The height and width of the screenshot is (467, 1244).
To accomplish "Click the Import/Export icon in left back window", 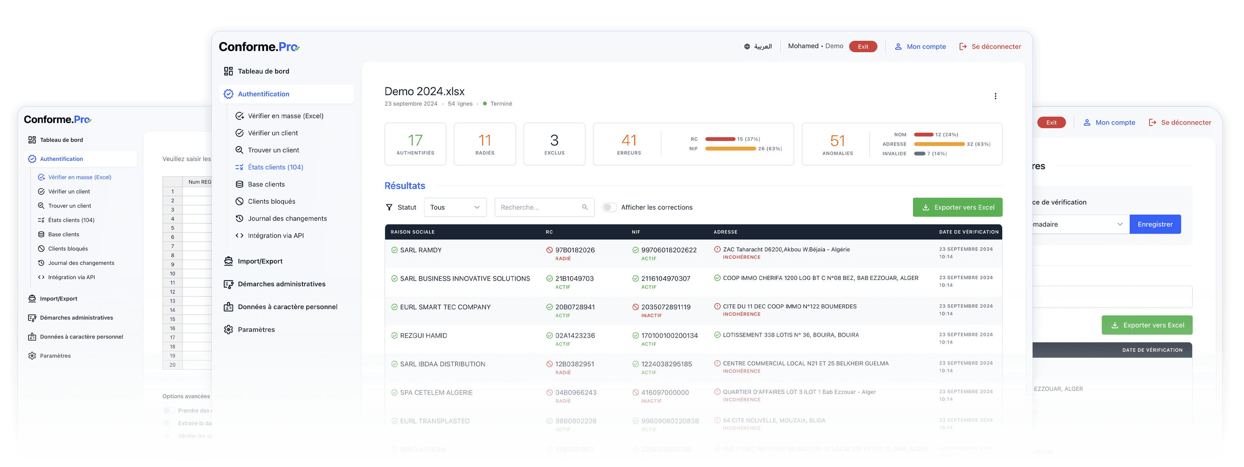I will (x=32, y=299).
